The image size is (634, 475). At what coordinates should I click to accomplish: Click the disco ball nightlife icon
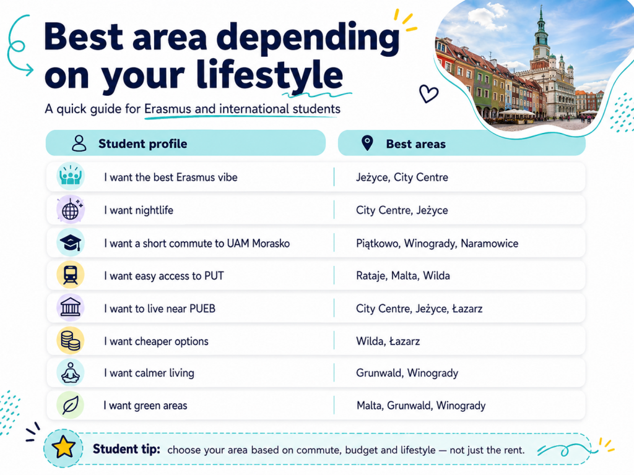coord(71,210)
